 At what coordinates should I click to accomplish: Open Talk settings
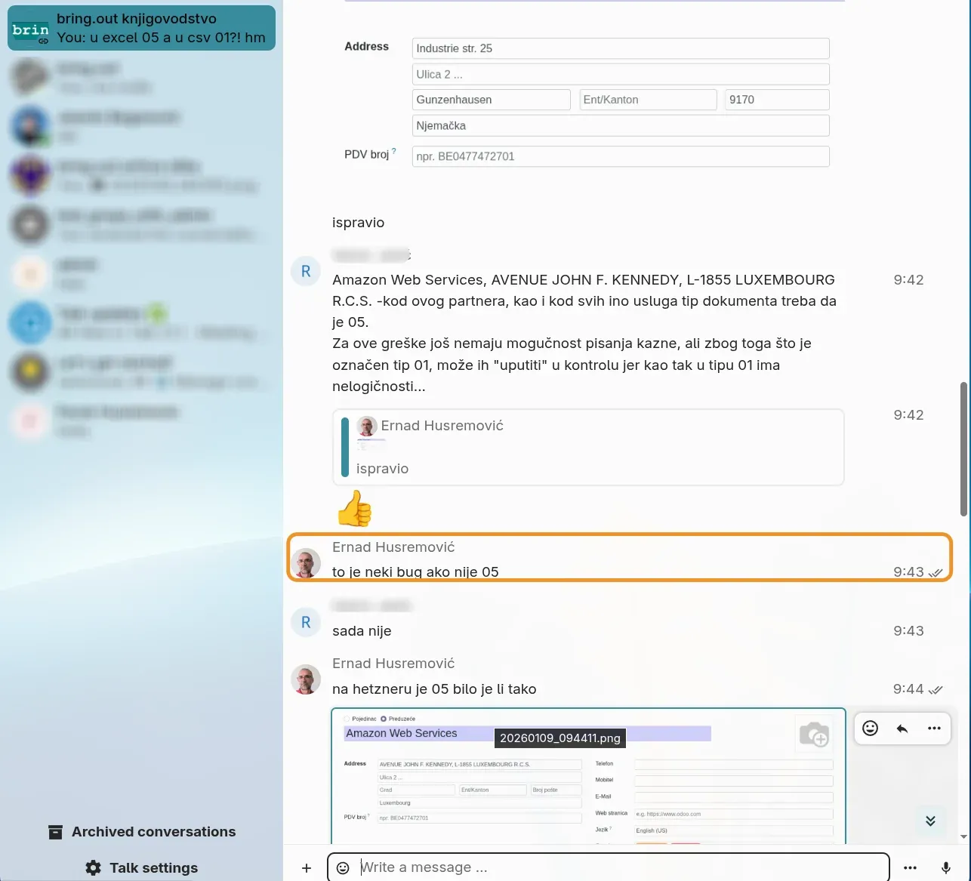(153, 868)
